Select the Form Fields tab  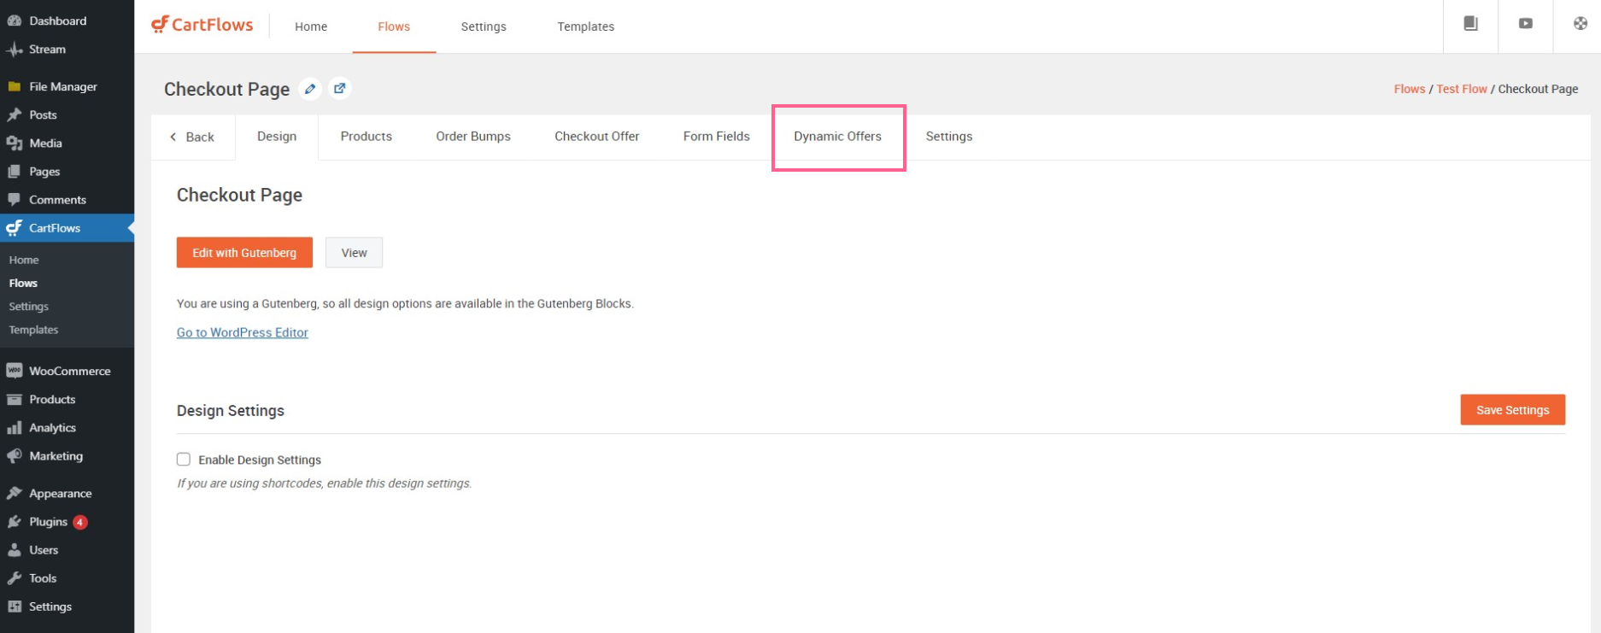coord(716,137)
